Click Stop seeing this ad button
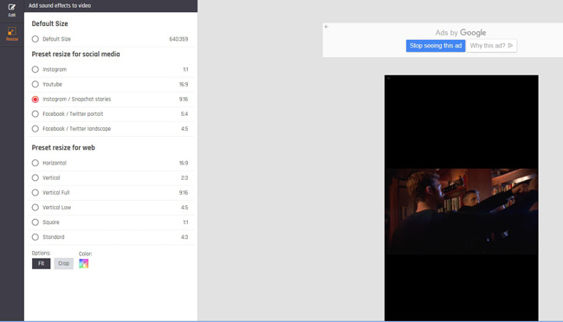The width and height of the screenshot is (563, 322). point(436,46)
